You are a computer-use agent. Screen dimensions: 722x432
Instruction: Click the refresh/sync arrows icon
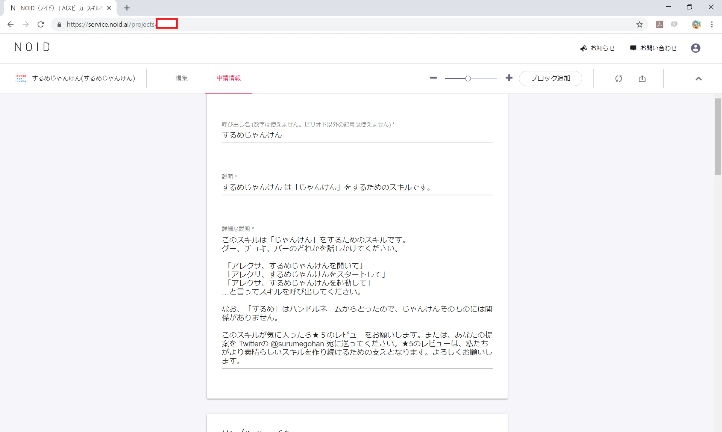click(x=619, y=79)
